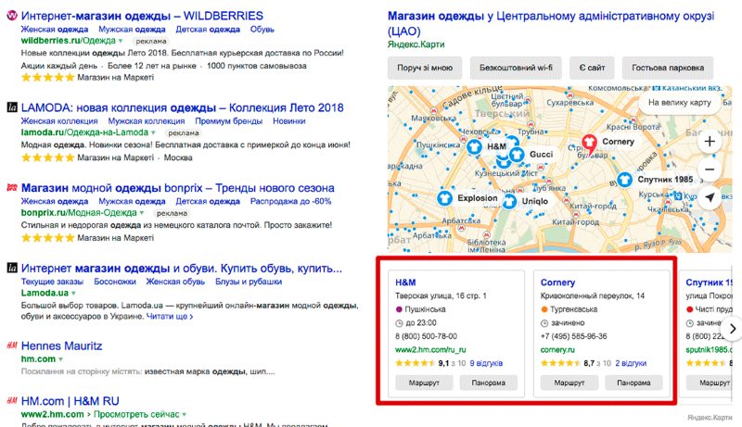Click the first LAMODA favicon for Коллекция Лето 2018

[12, 107]
